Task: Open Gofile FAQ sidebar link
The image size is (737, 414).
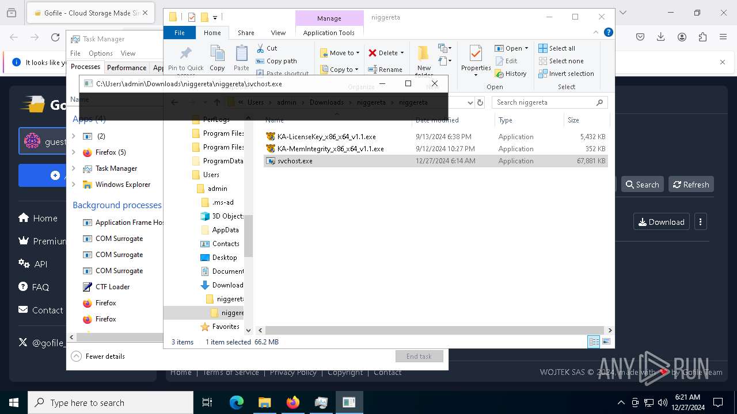Action: pyautogui.click(x=34, y=287)
